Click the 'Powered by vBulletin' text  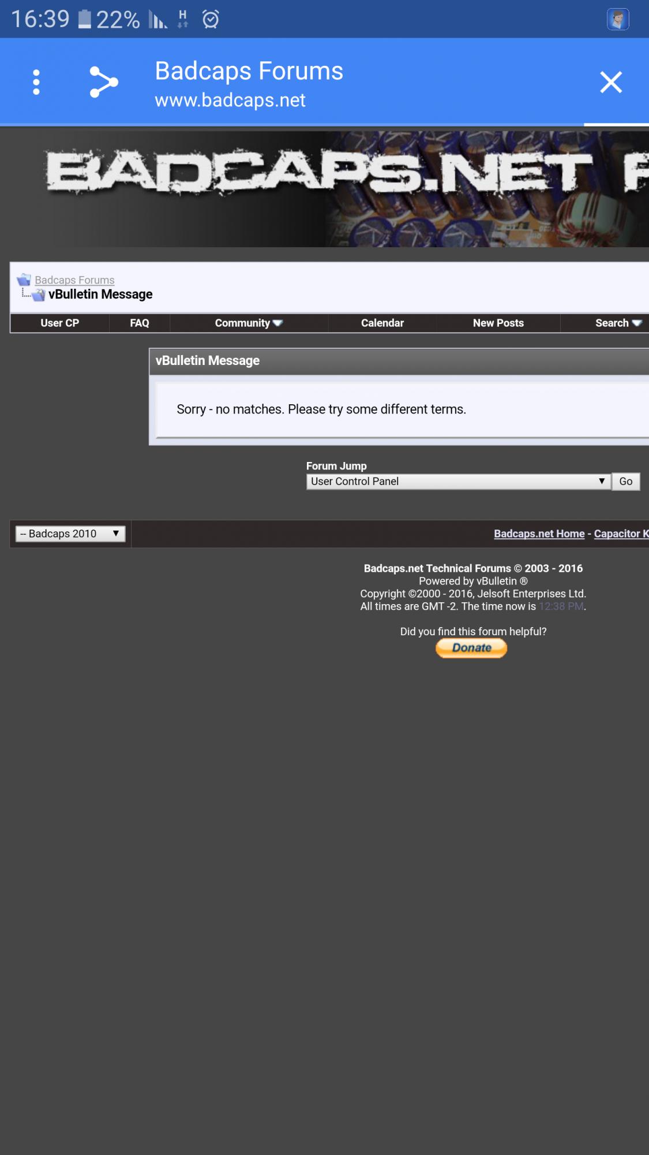pos(473,581)
